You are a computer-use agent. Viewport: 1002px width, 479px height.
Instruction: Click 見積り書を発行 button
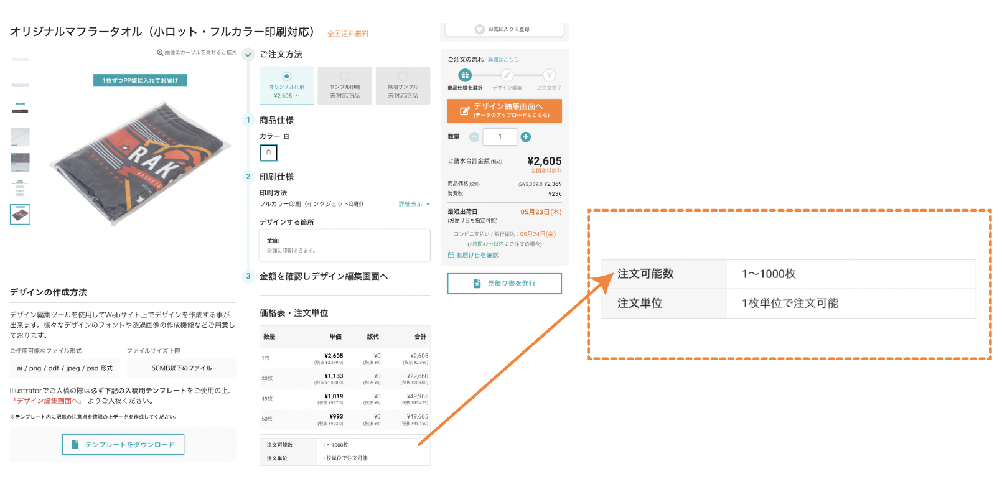(x=505, y=283)
